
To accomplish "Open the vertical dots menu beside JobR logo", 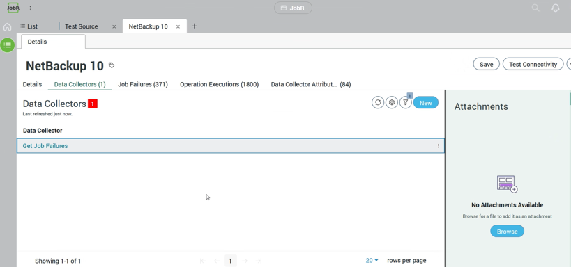I will pos(30,8).
